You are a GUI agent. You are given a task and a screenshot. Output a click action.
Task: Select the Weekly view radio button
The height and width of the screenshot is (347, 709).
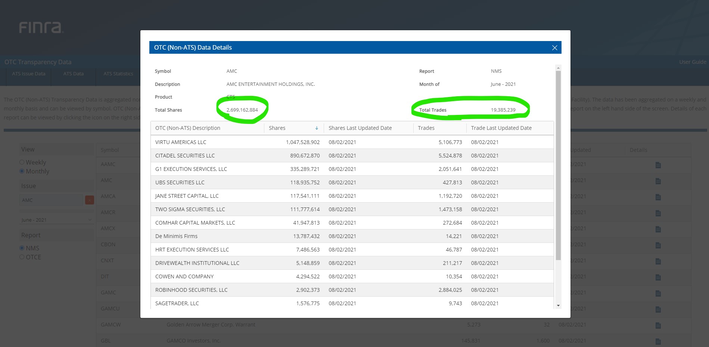pyautogui.click(x=22, y=162)
